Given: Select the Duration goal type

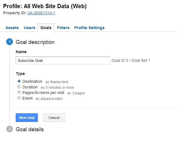Looking at the screenshot, I should [19, 87].
